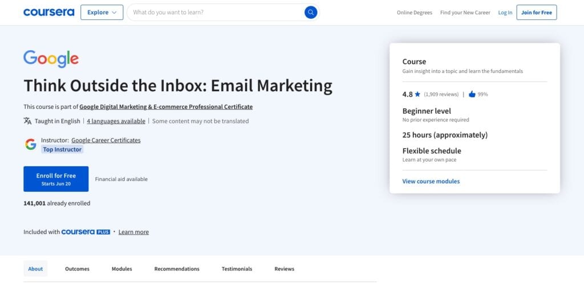This screenshot has width=584, height=291.
Task: Click Learn more about Coursera Plus
Action: click(x=133, y=232)
